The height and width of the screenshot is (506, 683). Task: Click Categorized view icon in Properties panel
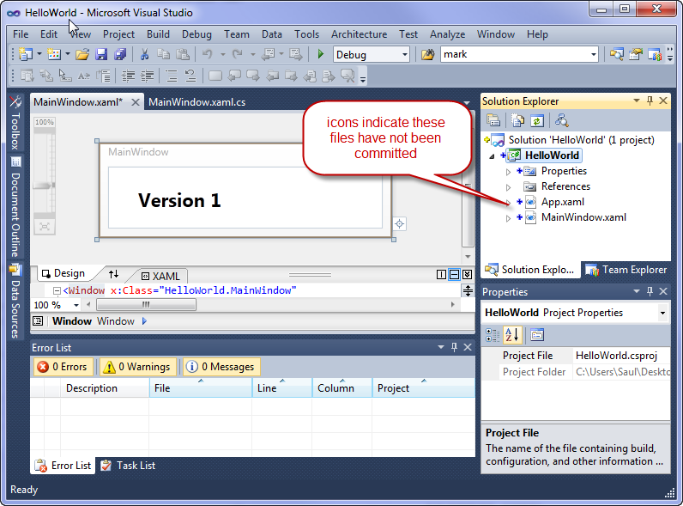point(493,335)
